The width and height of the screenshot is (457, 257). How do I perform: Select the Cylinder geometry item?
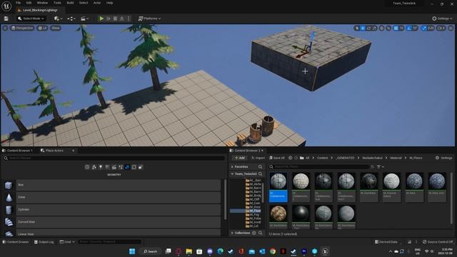[119, 209]
